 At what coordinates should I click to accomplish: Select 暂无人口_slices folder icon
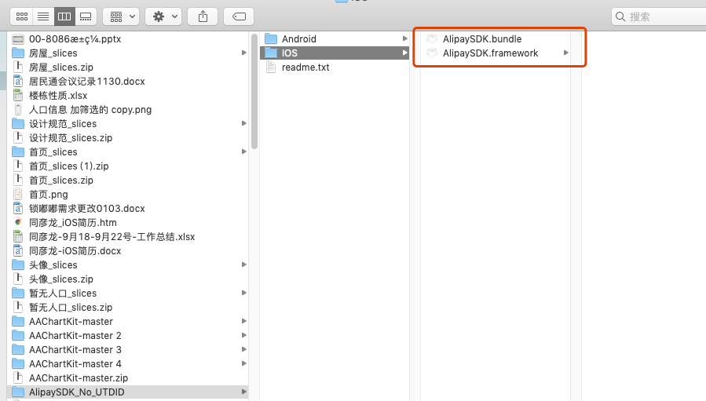(18, 293)
